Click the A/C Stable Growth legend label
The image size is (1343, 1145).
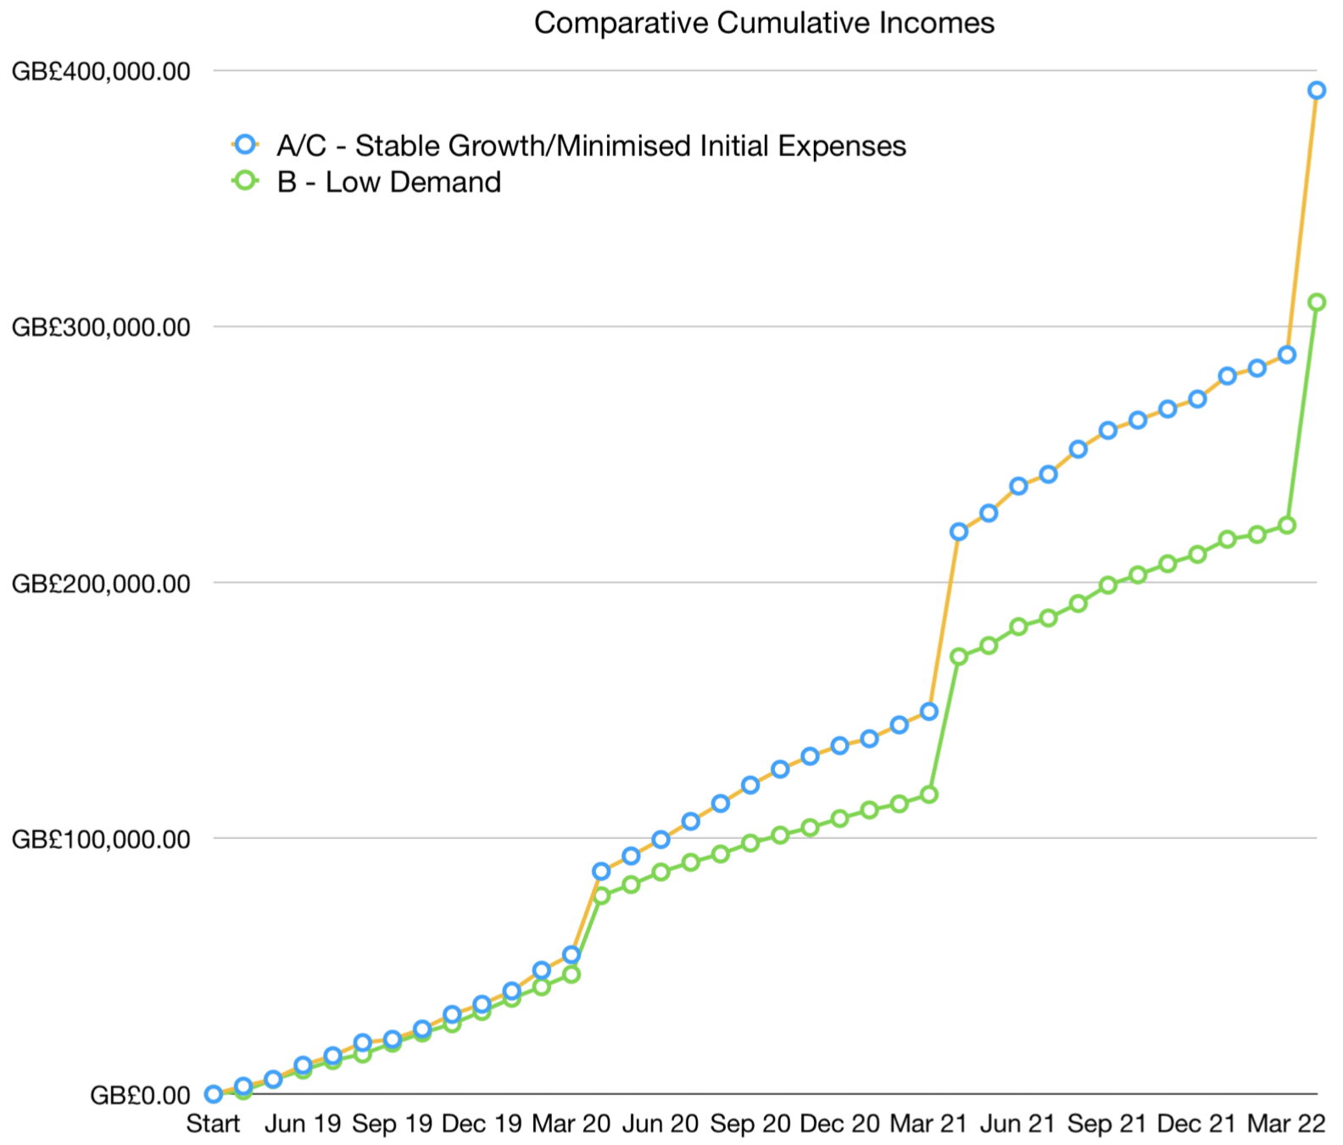click(591, 146)
